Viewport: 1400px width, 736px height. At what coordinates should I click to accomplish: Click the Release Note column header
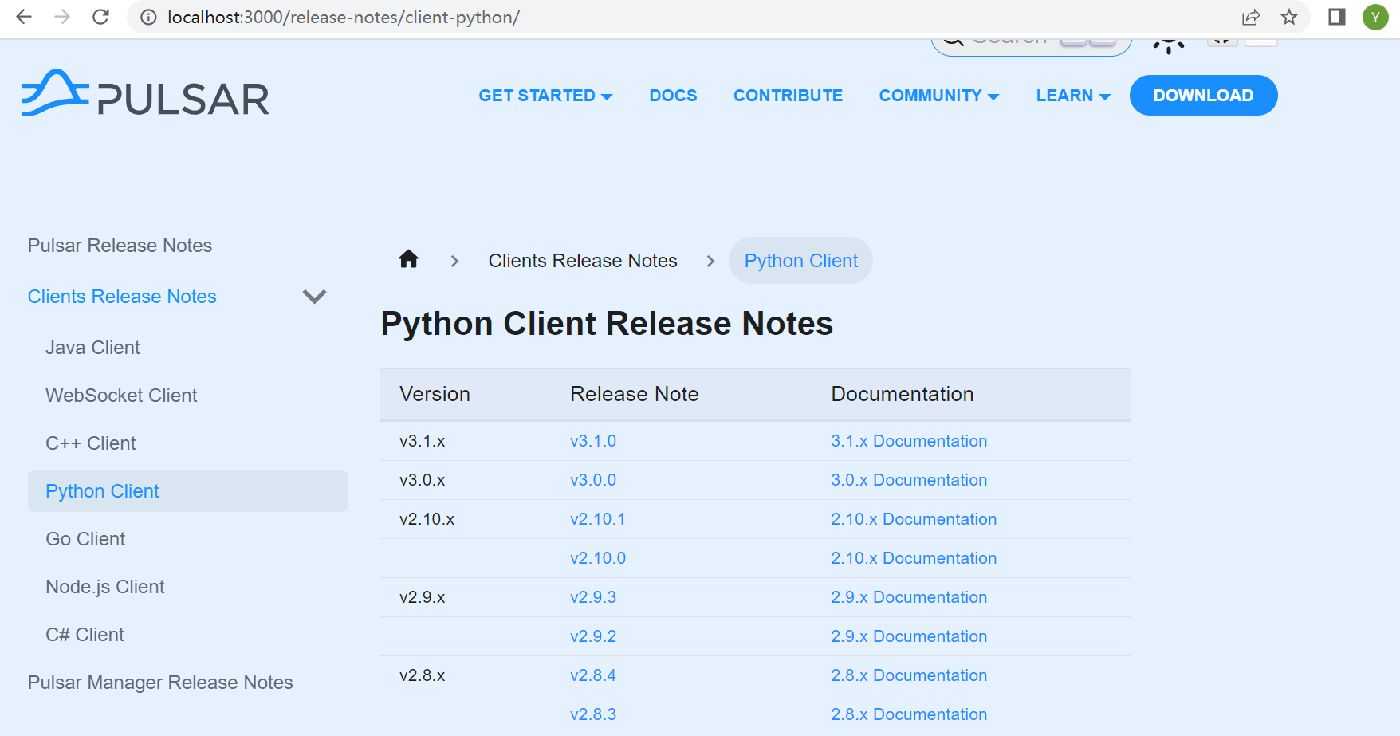(635, 394)
